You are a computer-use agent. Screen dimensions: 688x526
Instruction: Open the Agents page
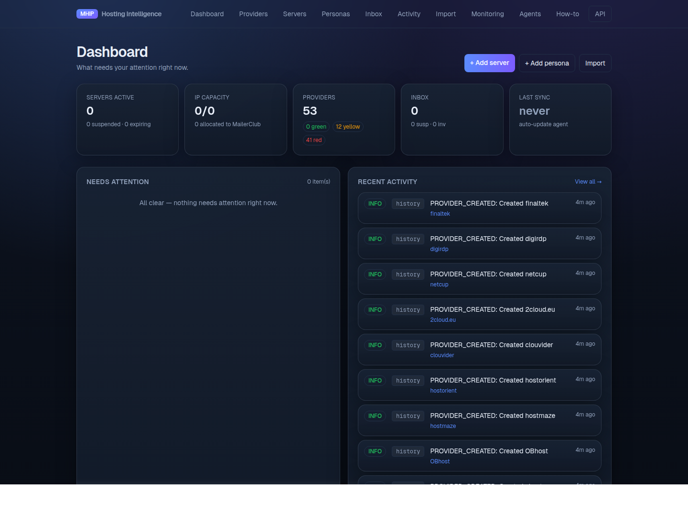coord(530,14)
